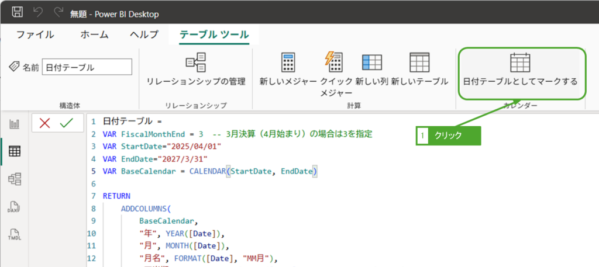Click the 名前 field containing 日付テーブル

click(x=87, y=67)
